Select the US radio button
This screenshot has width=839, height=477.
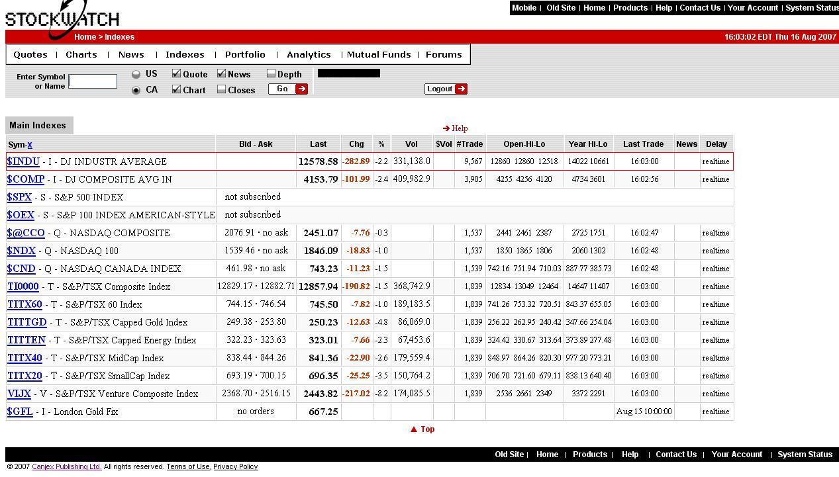[136, 74]
